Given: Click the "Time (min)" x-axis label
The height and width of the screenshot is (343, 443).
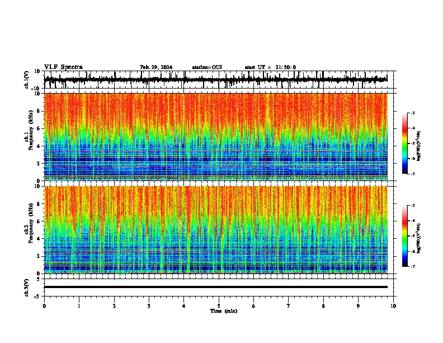Looking at the screenshot, I should click(224, 311).
